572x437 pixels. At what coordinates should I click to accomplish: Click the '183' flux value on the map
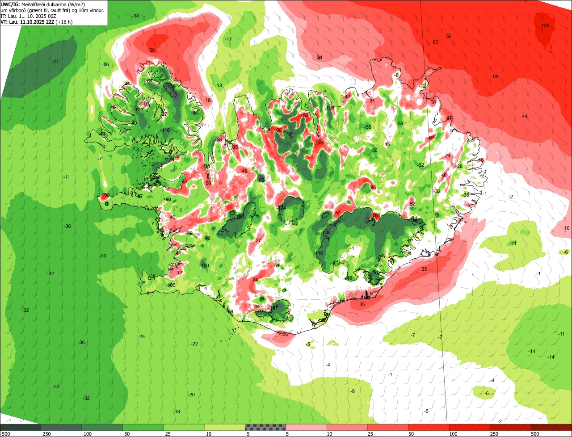261,180
